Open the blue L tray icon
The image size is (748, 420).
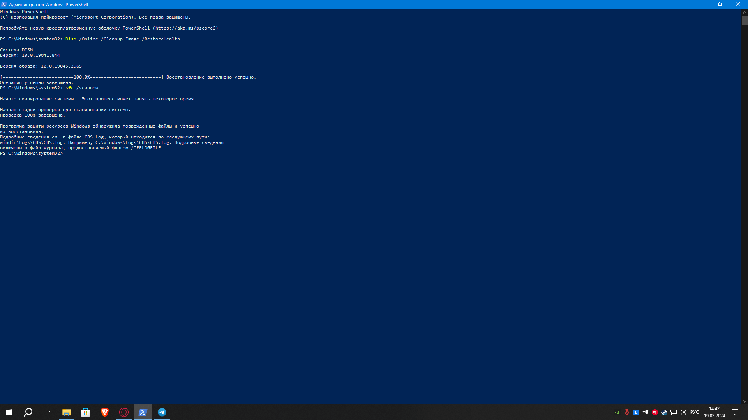(636, 412)
